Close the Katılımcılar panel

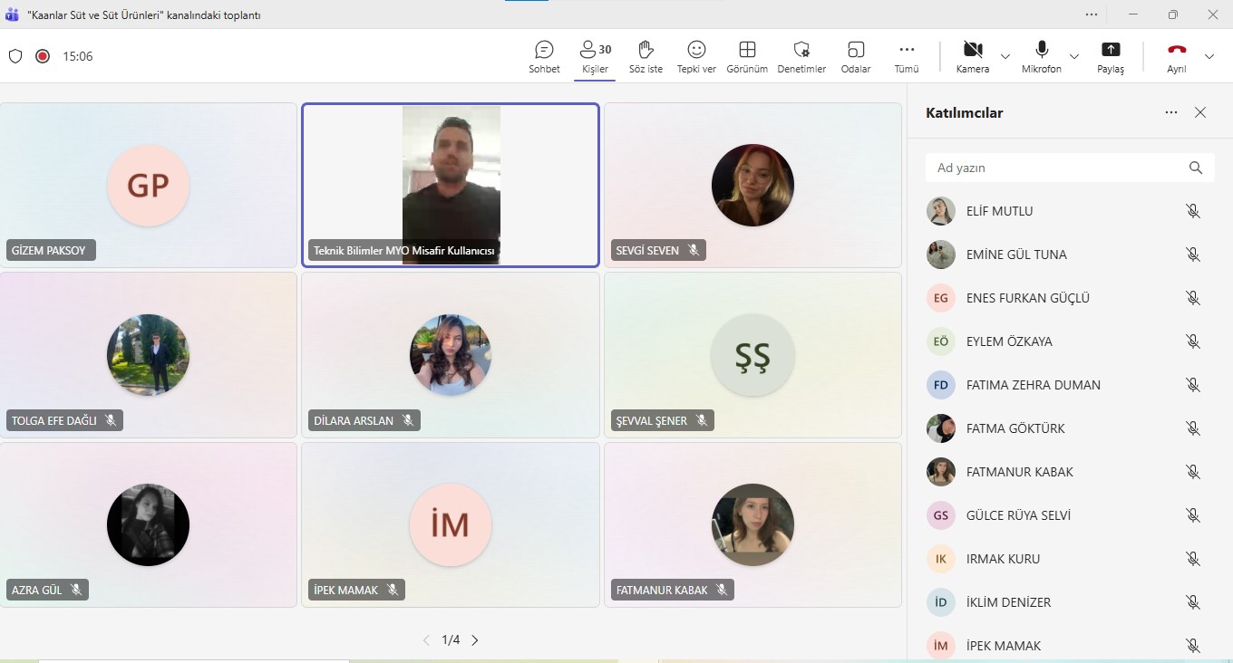[x=1200, y=112]
